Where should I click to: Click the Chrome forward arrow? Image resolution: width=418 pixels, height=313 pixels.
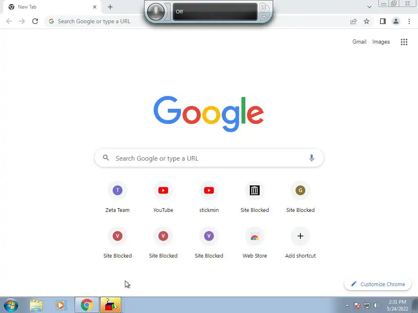pos(22,21)
